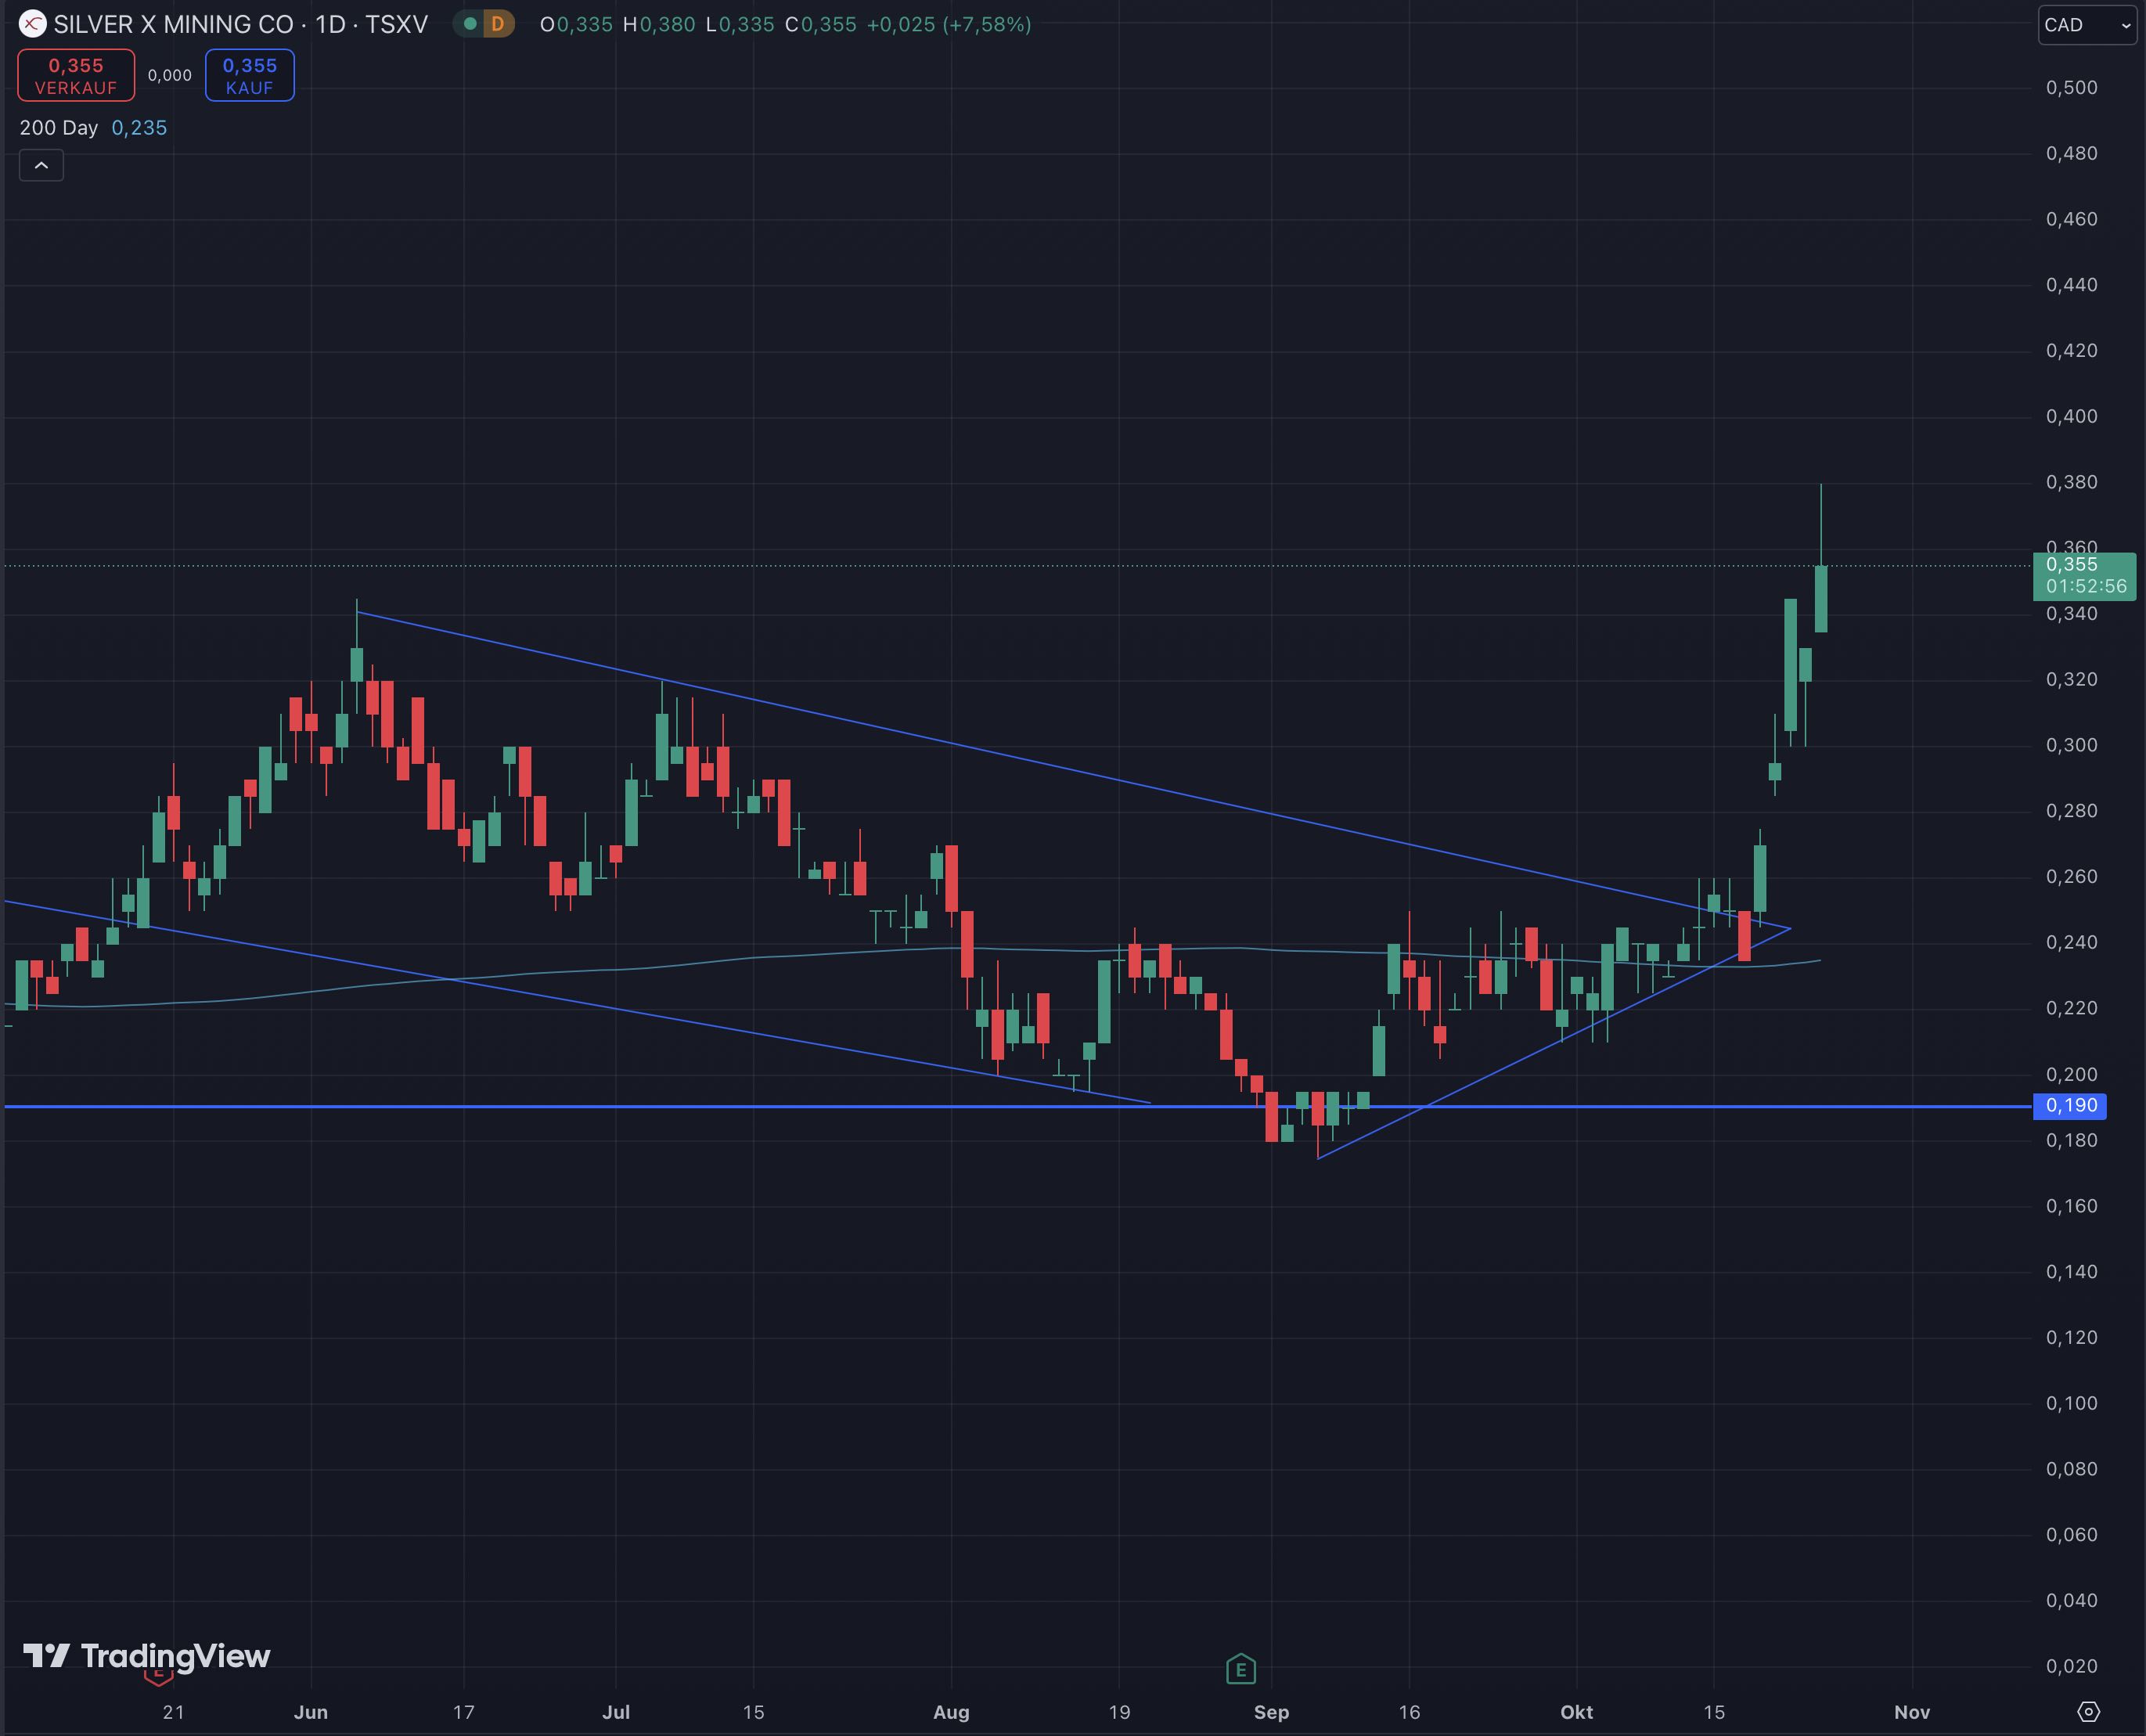Click the current price label 0,355 on axis

2084,576
